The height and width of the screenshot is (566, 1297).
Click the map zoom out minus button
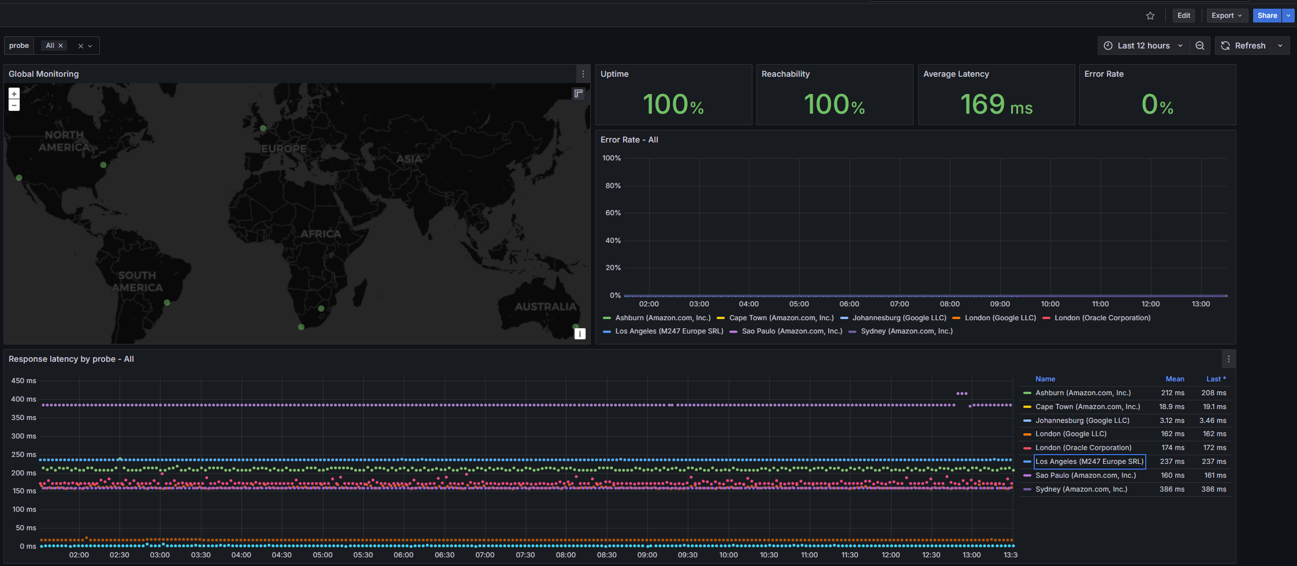point(14,105)
